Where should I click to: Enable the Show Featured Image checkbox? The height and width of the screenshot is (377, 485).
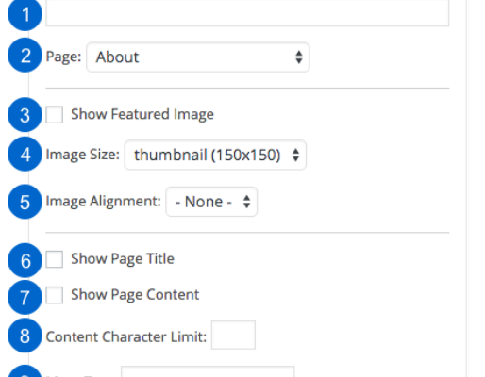point(55,115)
